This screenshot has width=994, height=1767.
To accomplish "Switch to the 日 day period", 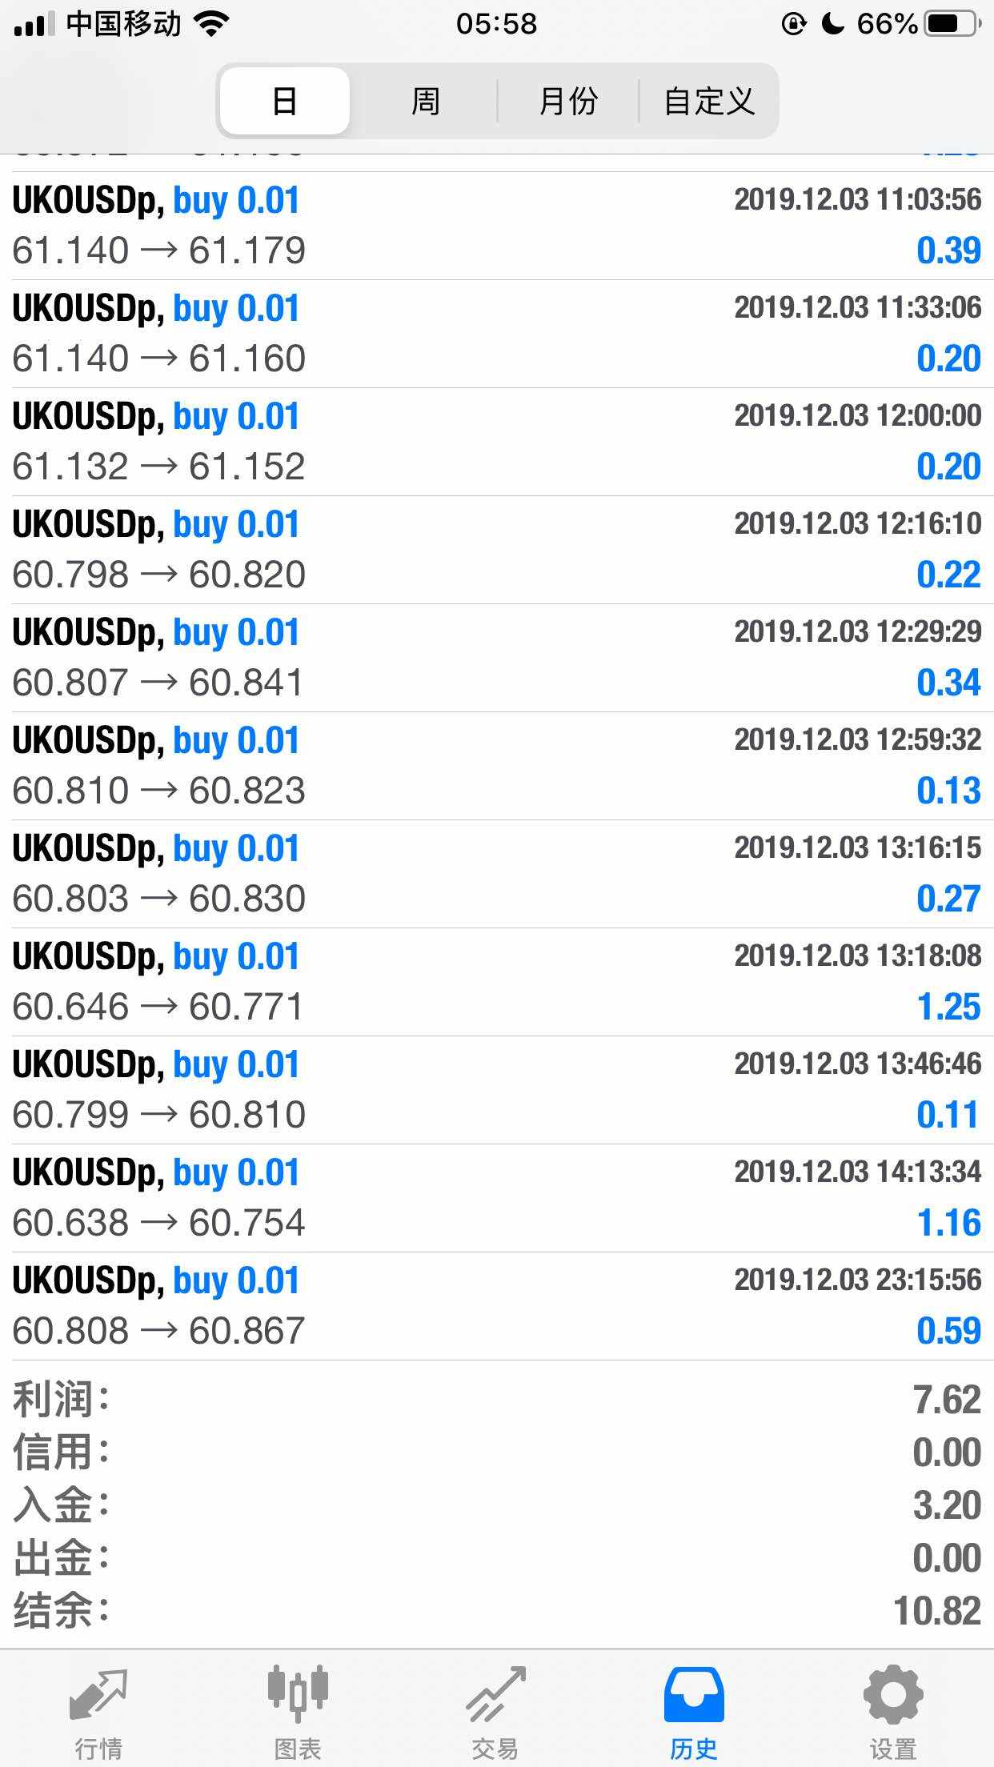I will [x=285, y=102].
